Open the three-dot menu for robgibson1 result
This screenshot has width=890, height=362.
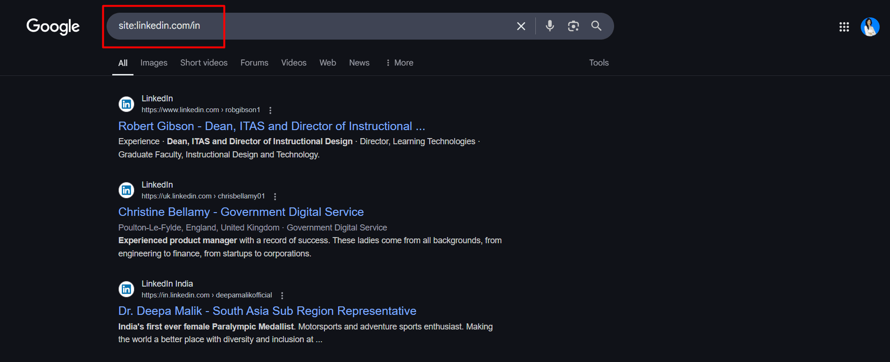(x=270, y=110)
